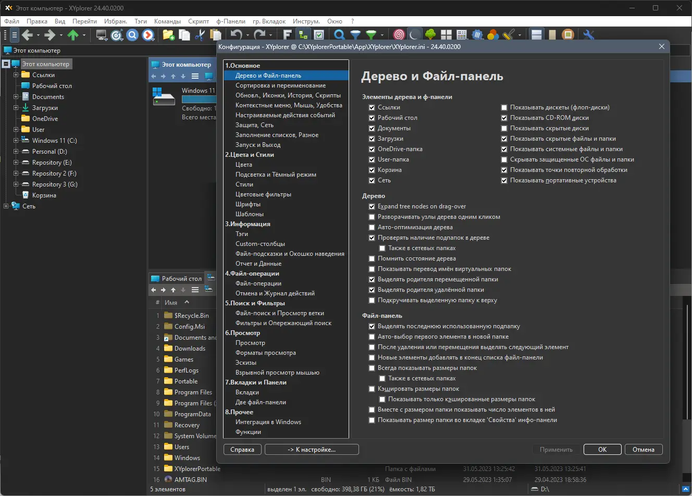Close the Конфигурация dialog
The width and height of the screenshot is (692, 496).
662,46
